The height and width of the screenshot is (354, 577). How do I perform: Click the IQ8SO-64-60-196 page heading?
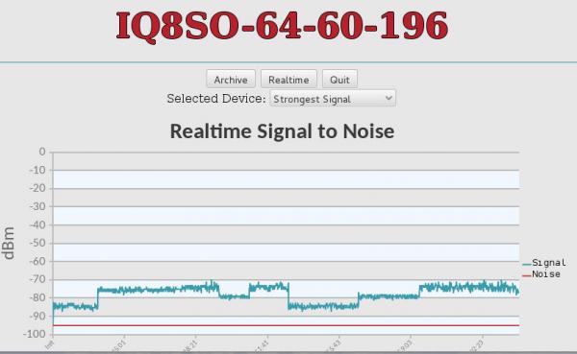pyautogui.click(x=282, y=26)
